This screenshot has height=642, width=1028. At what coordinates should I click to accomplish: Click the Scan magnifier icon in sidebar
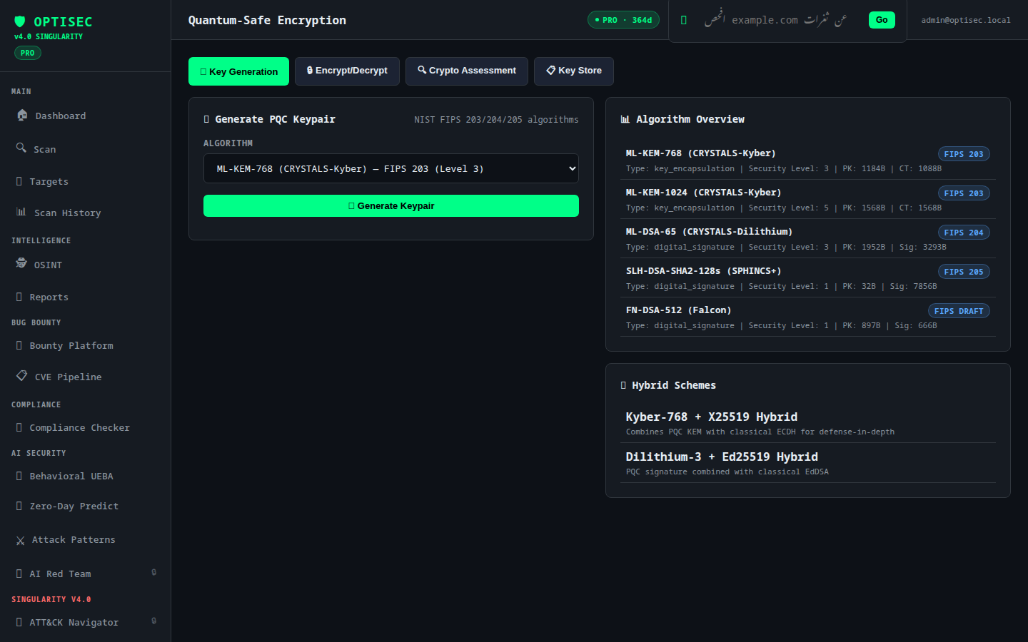[21, 148]
